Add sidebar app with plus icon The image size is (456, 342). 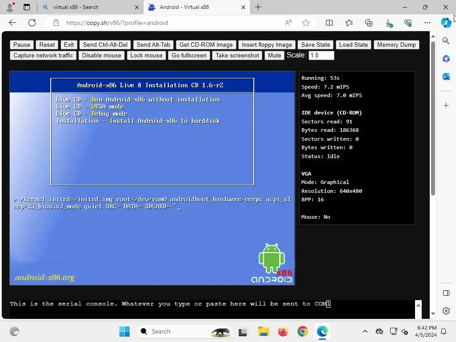pyautogui.click(x=446, y=105)
